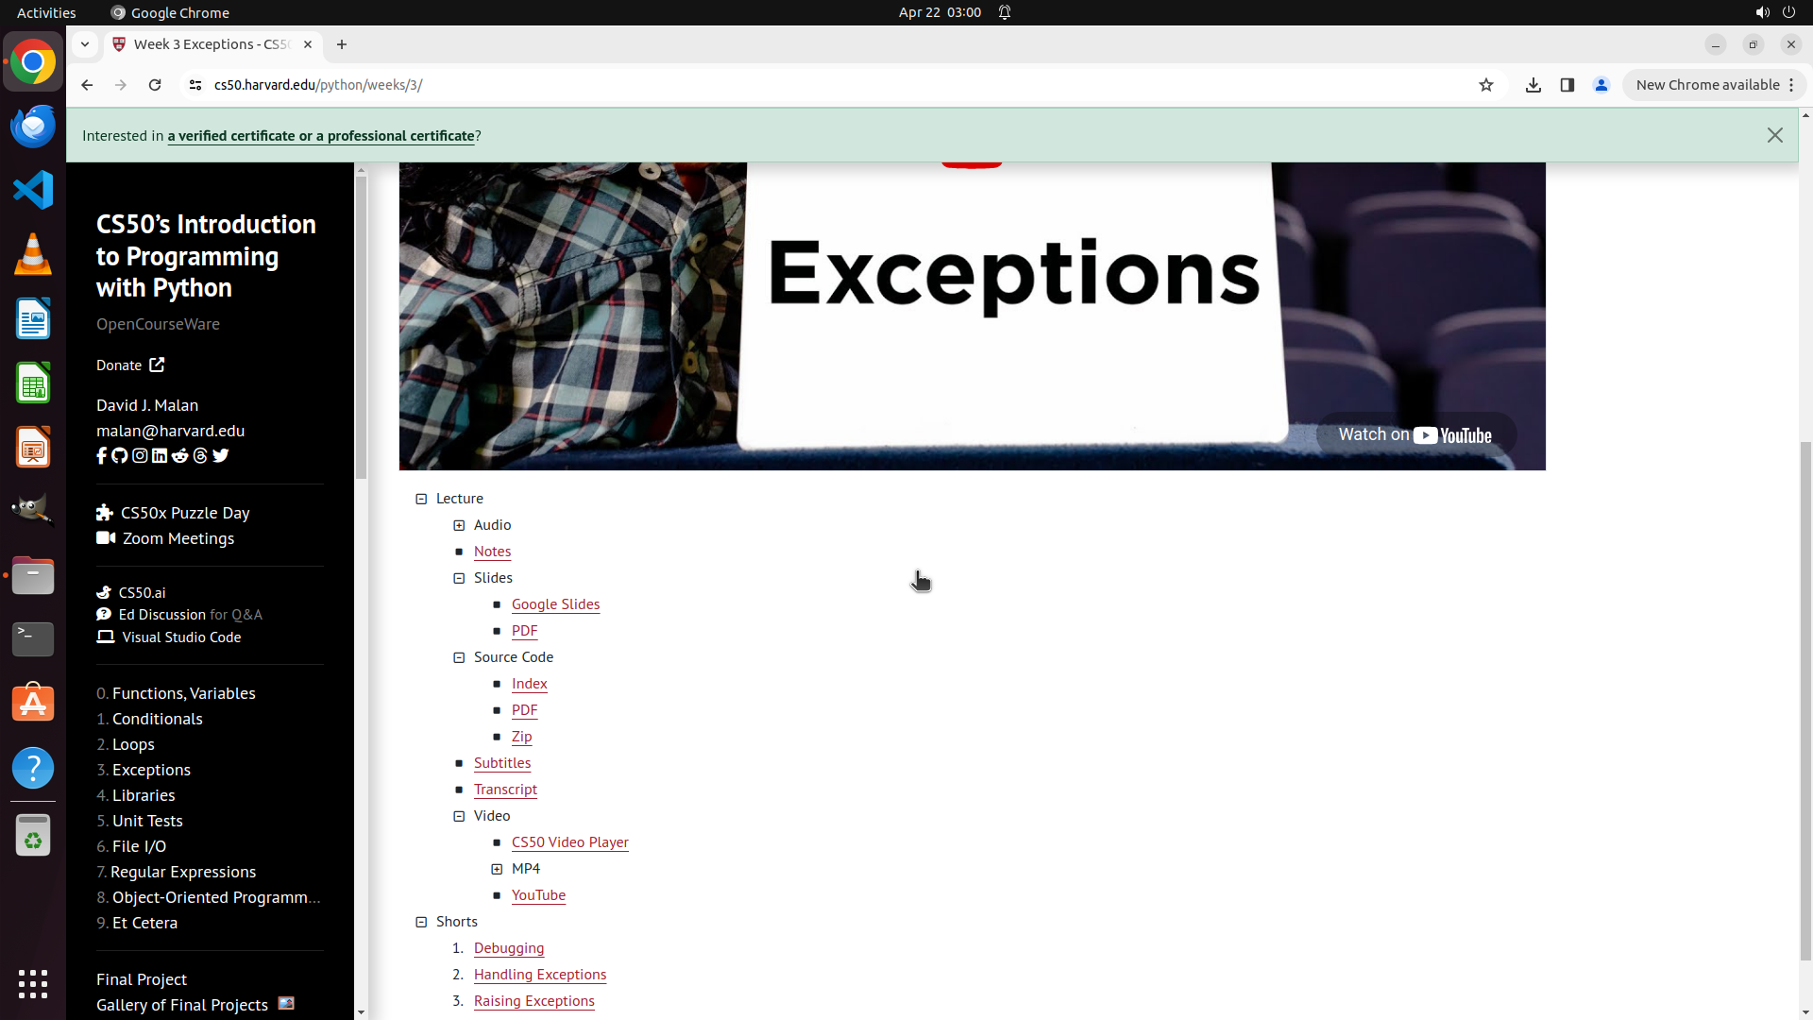Expand the Audio section

(x=459, y=525)
